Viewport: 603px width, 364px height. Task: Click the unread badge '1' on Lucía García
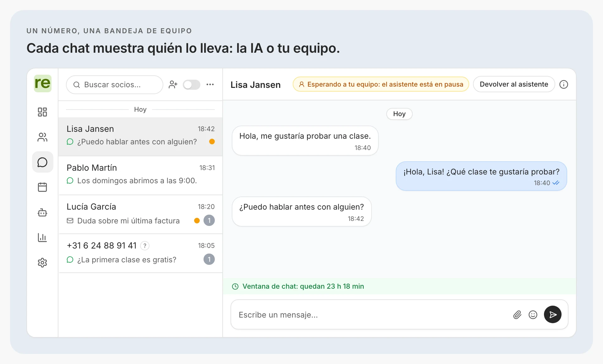pyautogui.click(x=209, y=221)
